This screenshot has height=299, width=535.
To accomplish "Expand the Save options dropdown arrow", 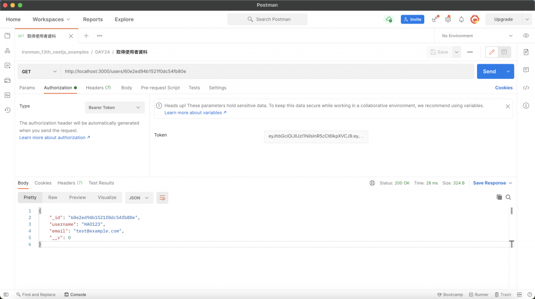I will tap(456, 52).
